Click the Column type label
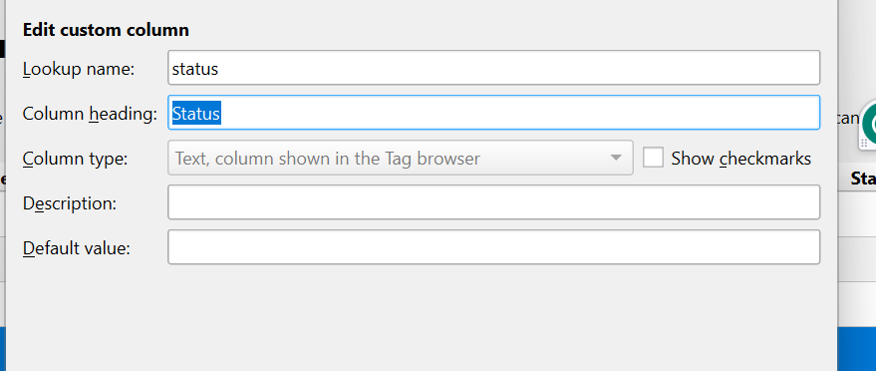876x371 pixels. [x=76, y=160]
